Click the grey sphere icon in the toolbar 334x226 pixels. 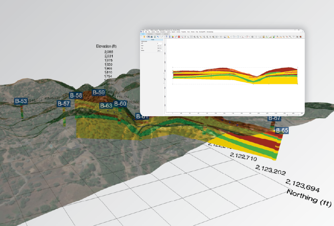252,37
